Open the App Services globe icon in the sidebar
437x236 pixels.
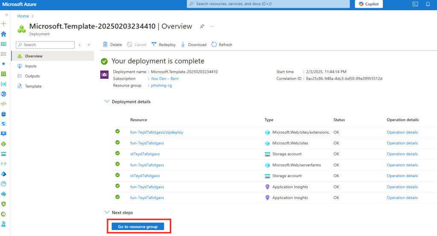pyautogui.click(x=3, y=94)
